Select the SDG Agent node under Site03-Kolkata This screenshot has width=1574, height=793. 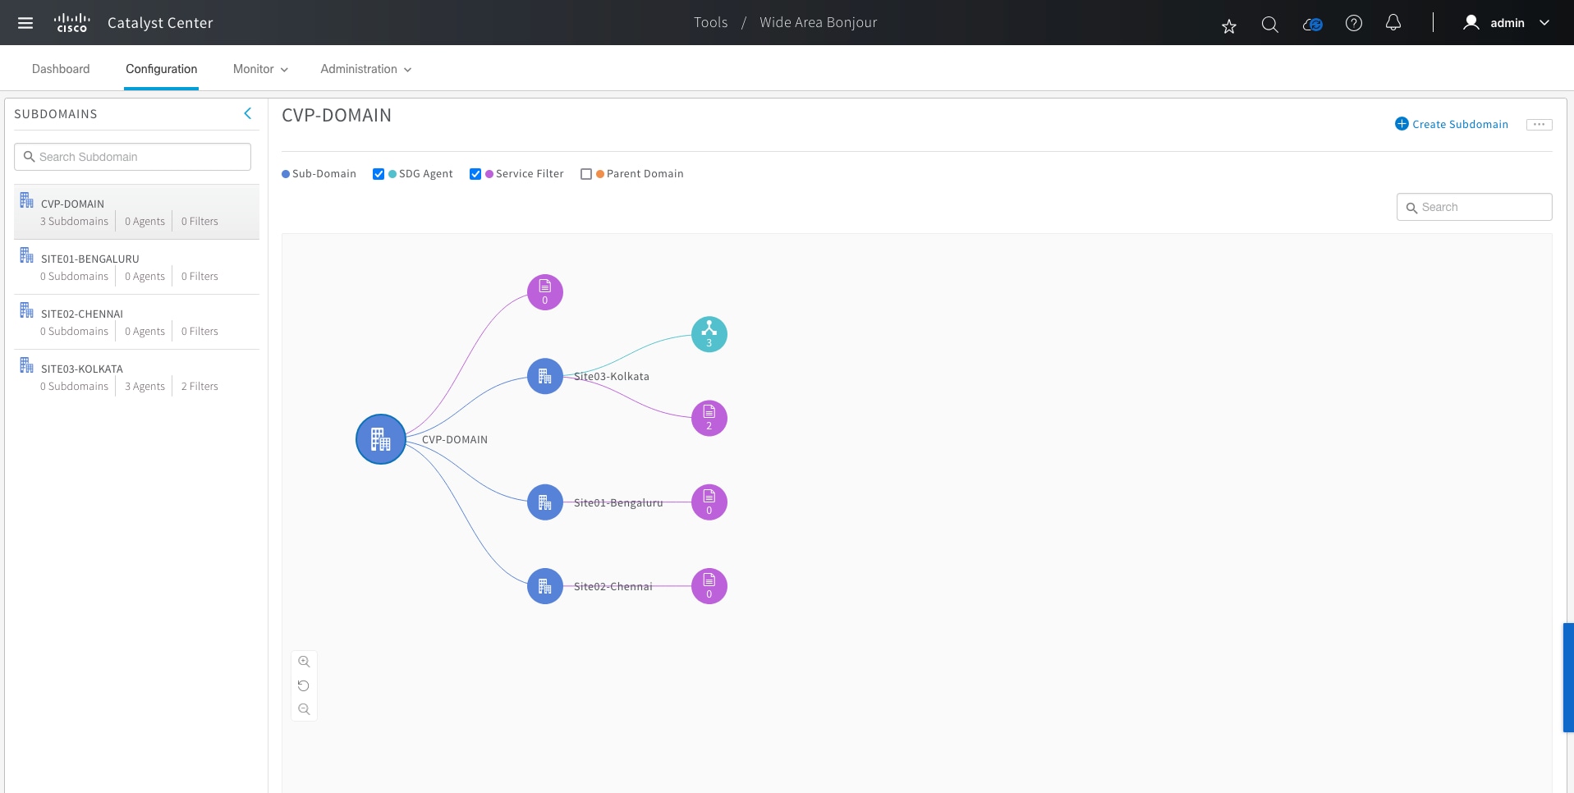click(709, 334)
